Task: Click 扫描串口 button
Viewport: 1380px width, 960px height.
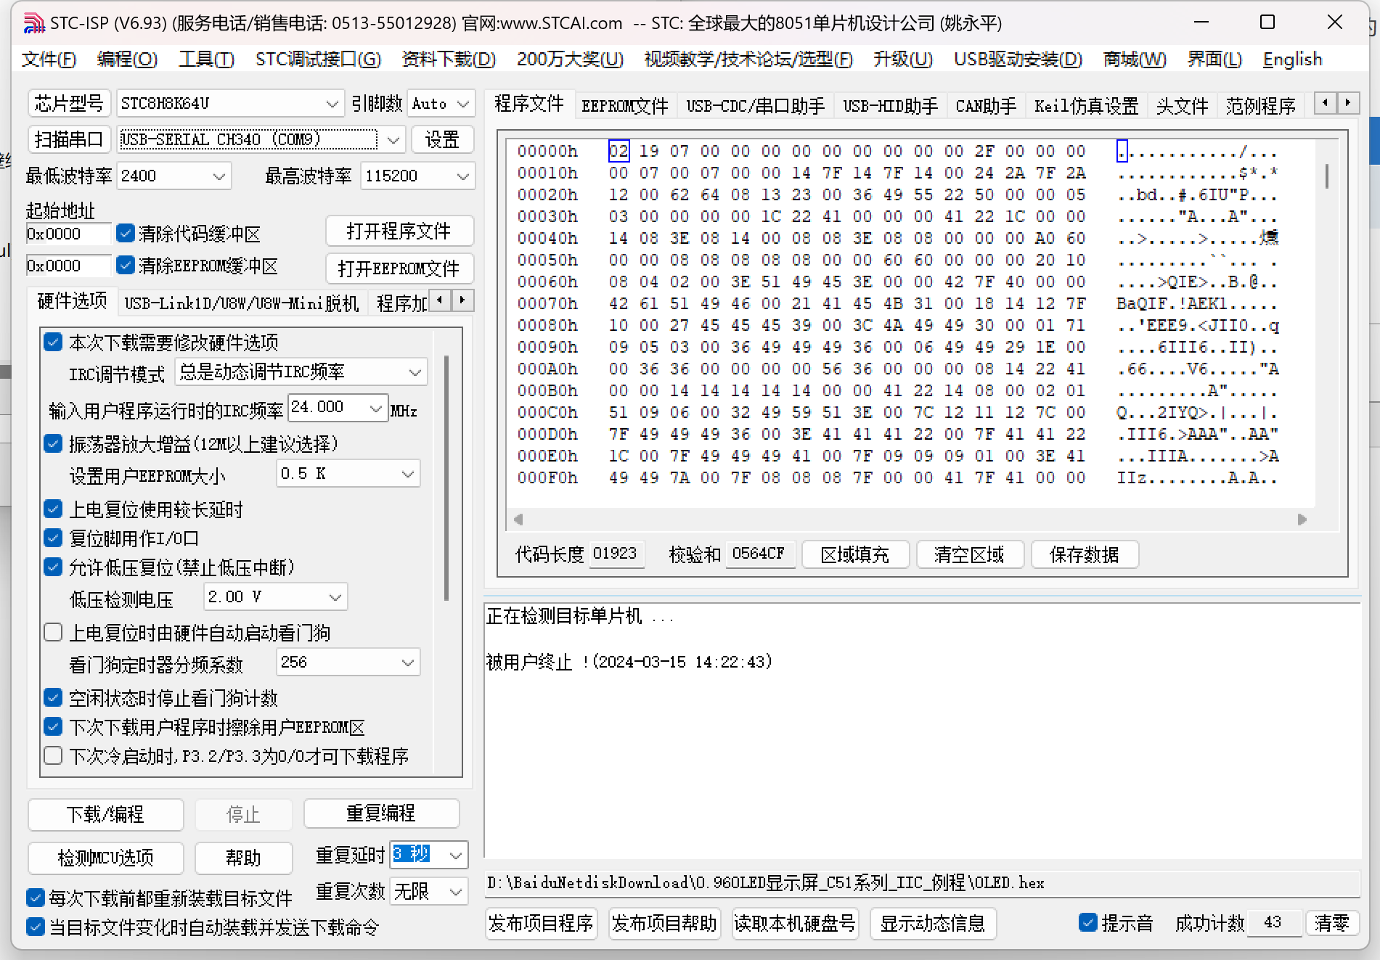Action: 69,139
